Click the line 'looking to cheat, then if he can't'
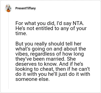 [53, 69]
